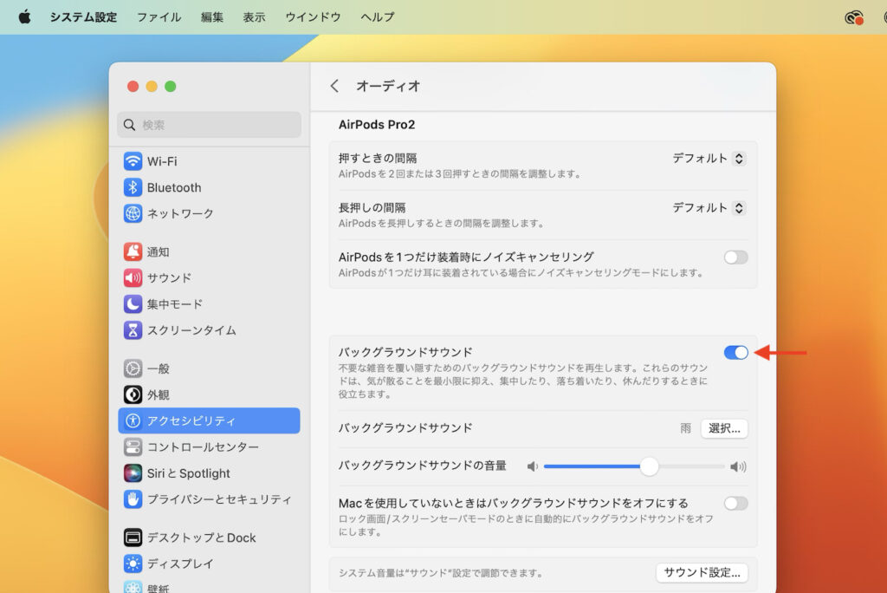This screenshot has height=593, width=887.
Task: Open the ヘルプ menu
Action: coord(376,16)
